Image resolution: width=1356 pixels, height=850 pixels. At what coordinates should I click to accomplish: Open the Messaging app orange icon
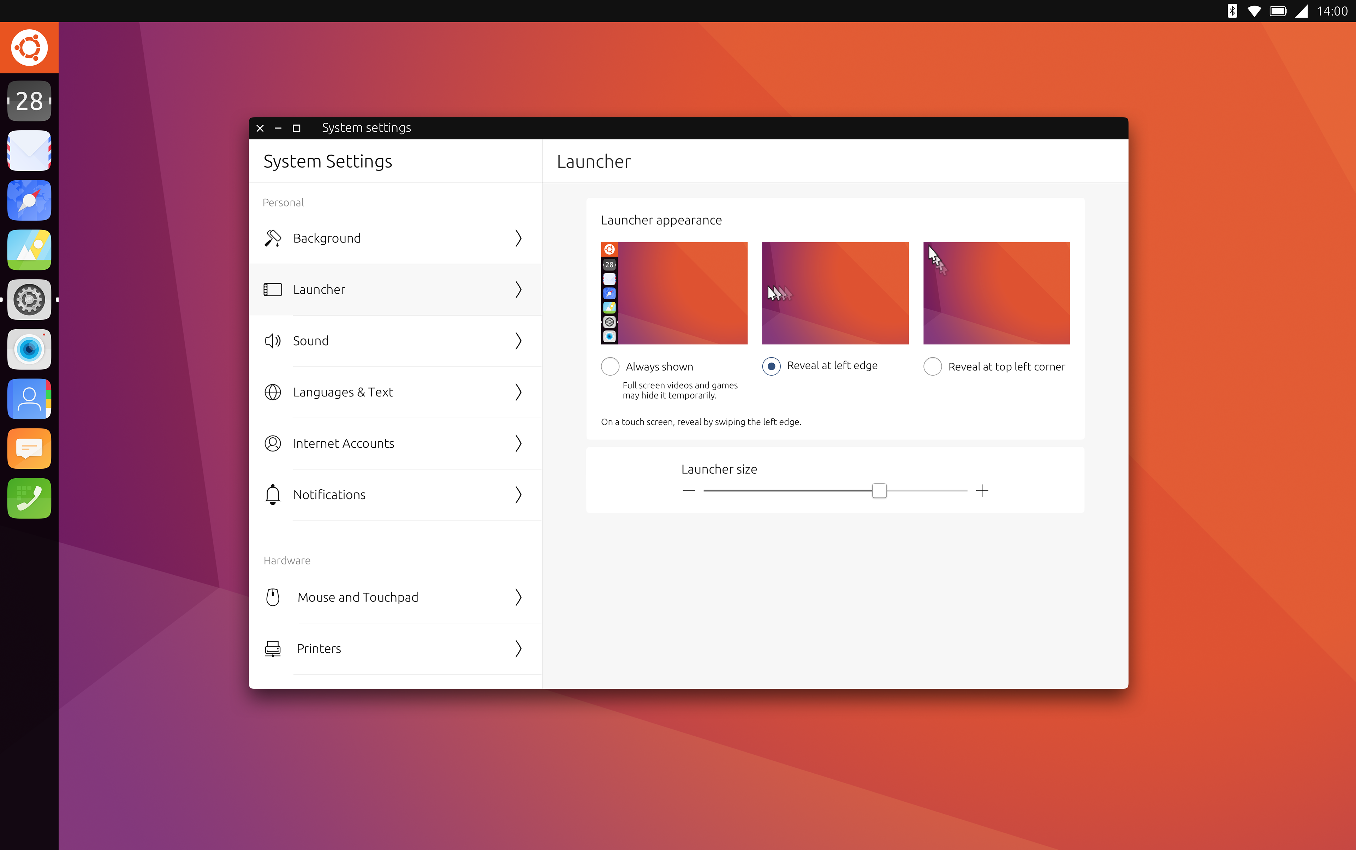pos(29,449)
